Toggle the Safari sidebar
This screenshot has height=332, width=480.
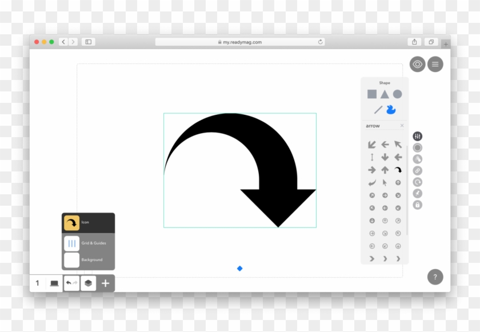[89, 42]
